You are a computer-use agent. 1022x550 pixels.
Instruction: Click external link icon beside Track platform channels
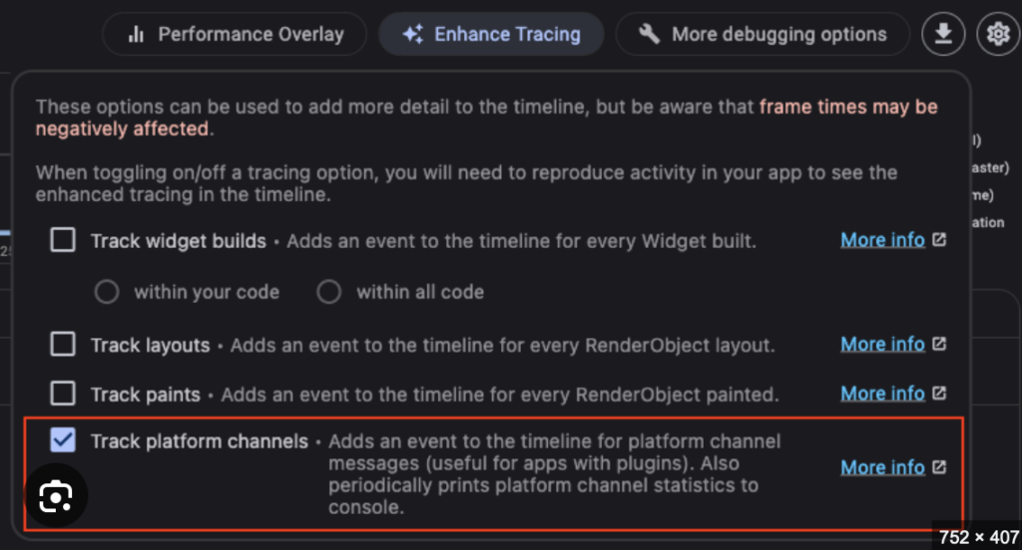(939, 467)
